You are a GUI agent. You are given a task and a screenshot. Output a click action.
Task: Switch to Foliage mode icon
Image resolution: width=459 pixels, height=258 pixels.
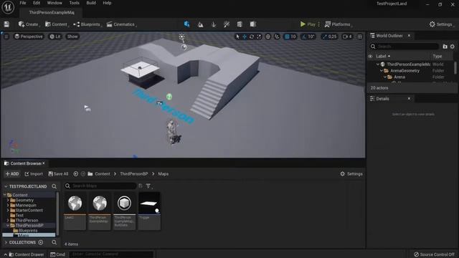point(214,24)
